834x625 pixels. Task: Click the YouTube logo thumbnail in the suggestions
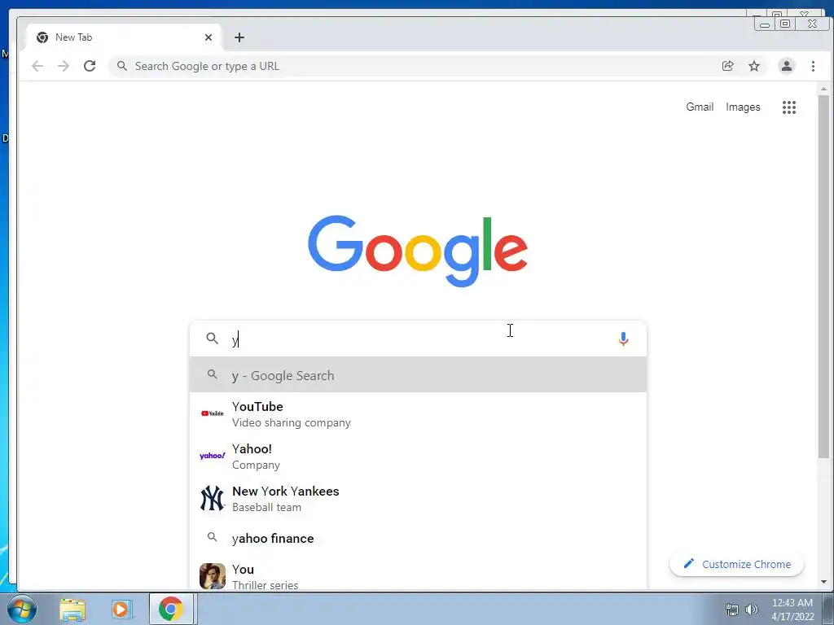tap(213, 413)
